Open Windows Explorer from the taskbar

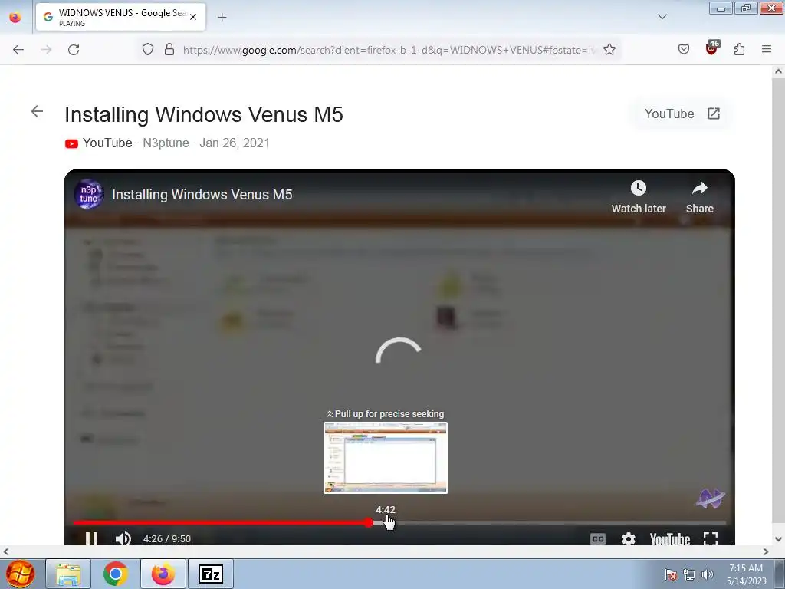68,574
